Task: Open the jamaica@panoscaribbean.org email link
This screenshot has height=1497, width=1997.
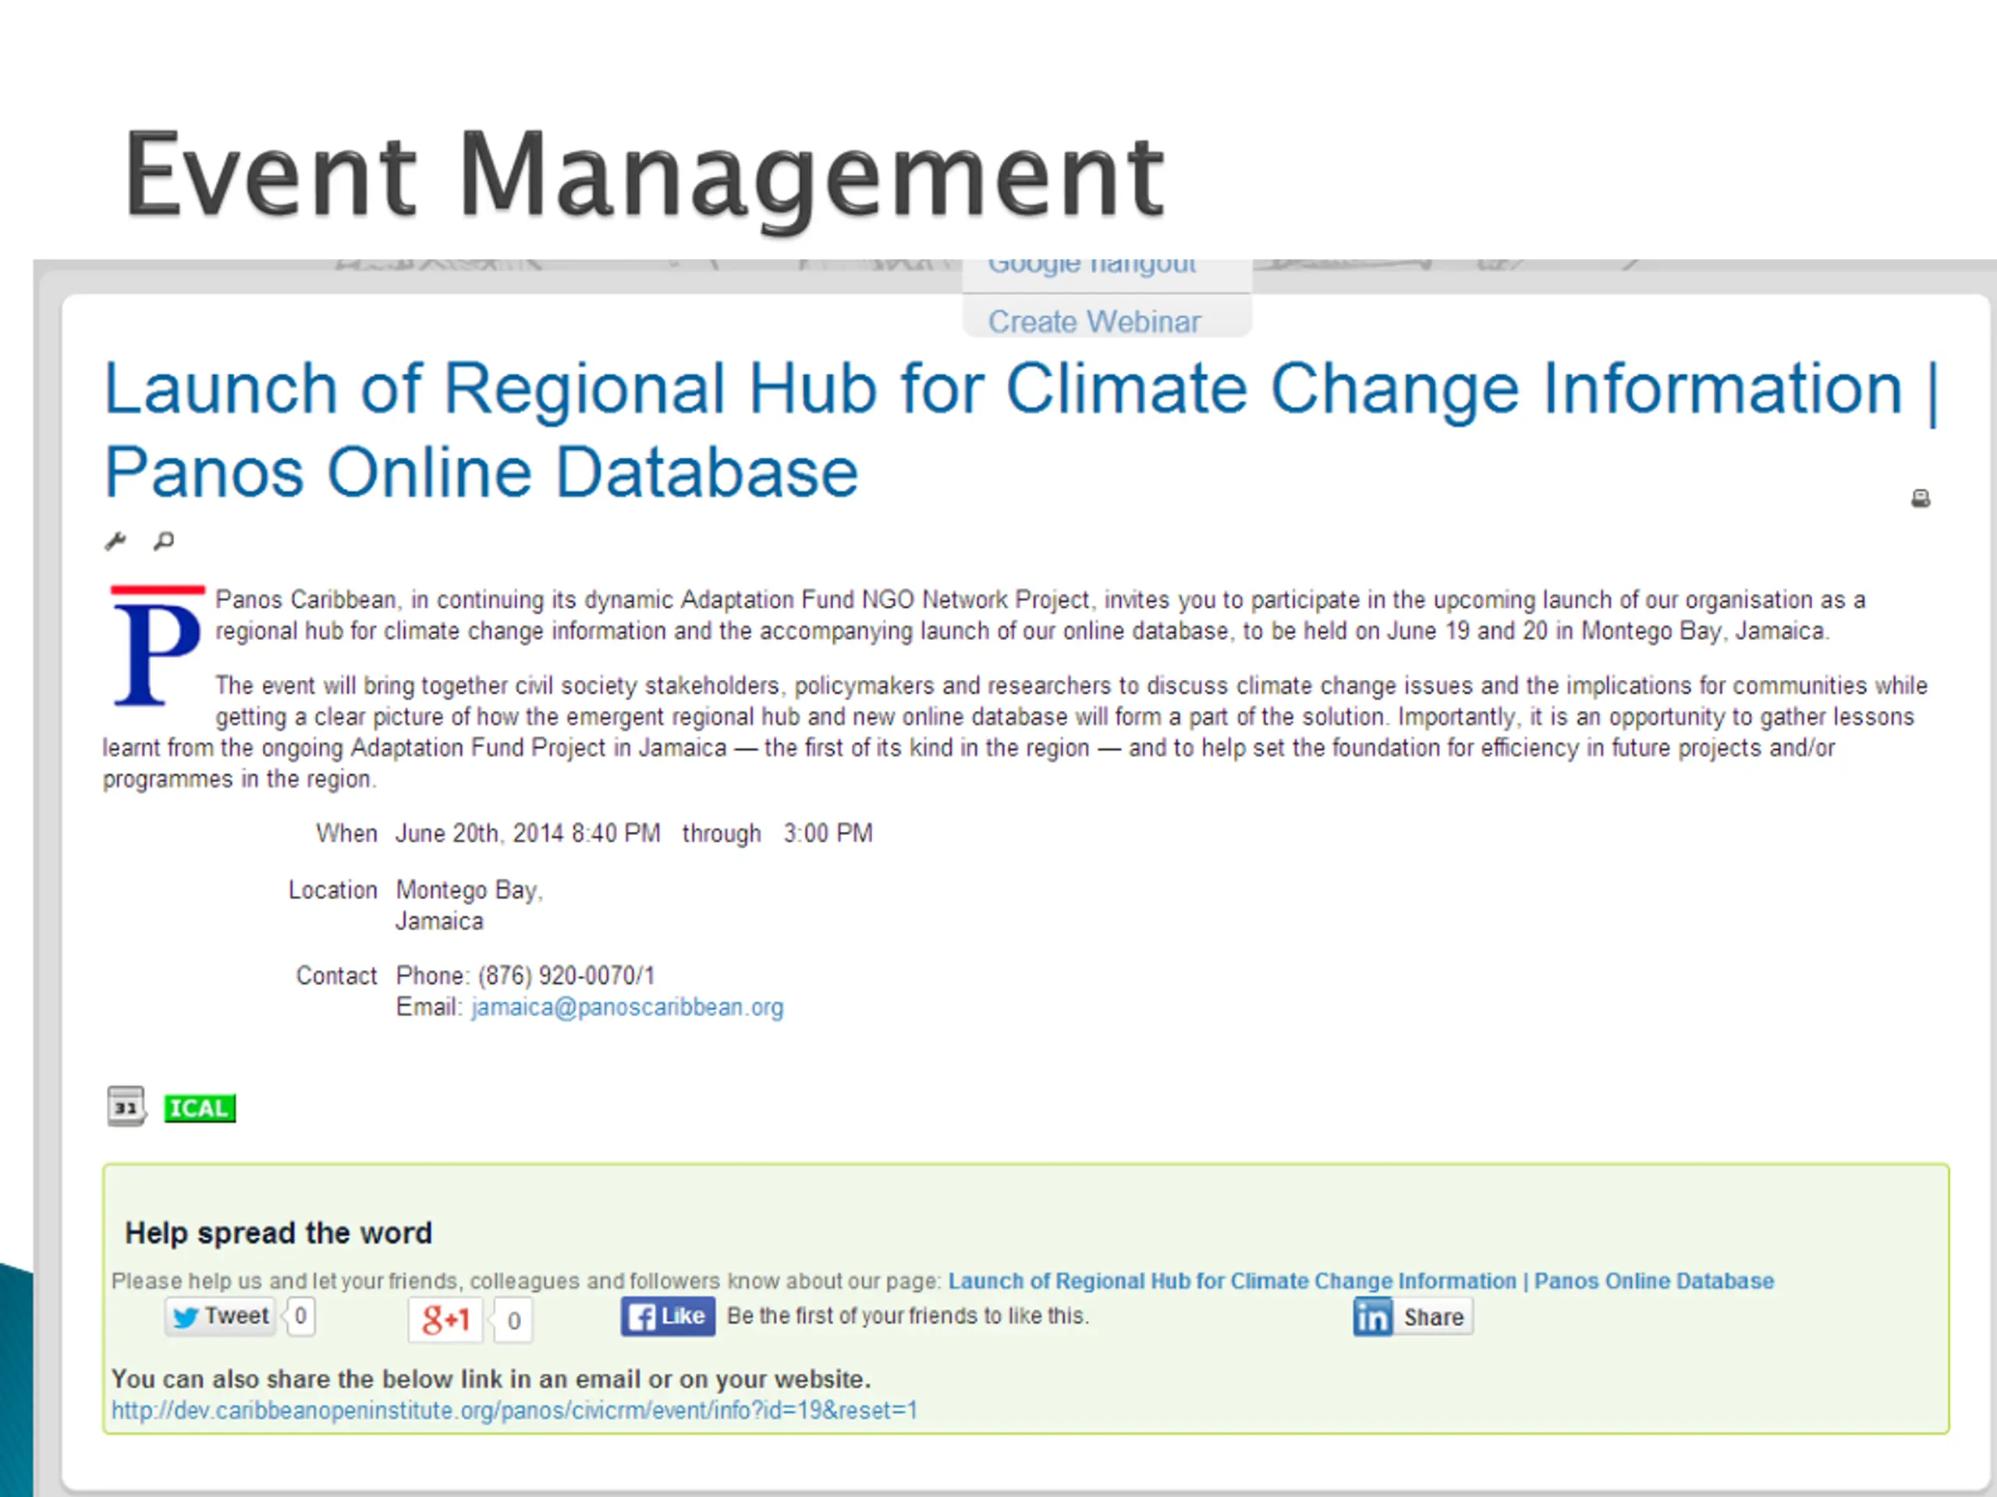Action: (627, 1007)
